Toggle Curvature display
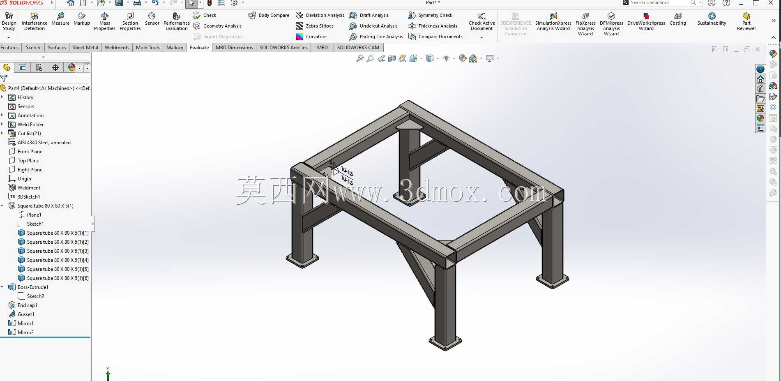The image size is (781, 381). 311,37
